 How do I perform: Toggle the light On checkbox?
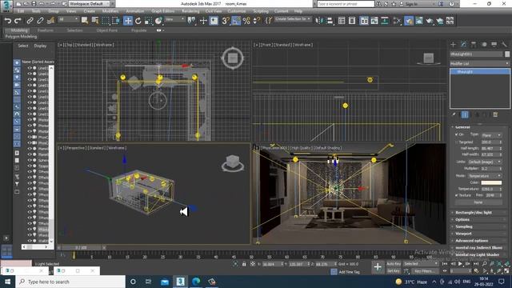pyautogui.click(x=457, y=134)
